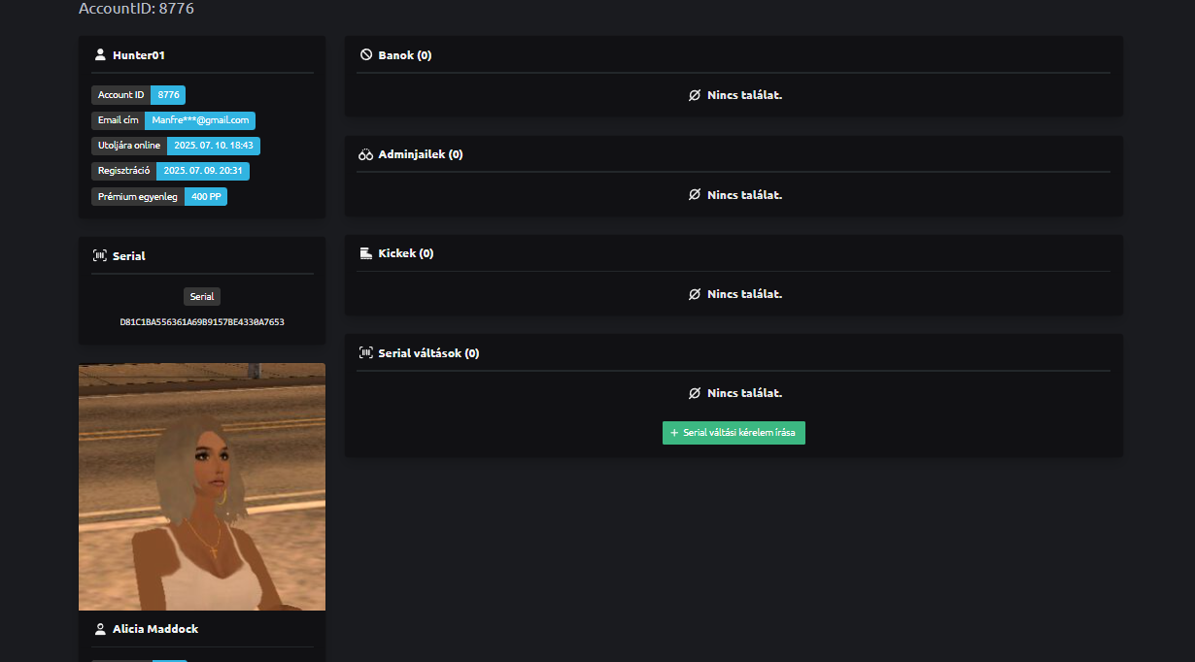
Task: Click the user icon beside Hunter01
Action: 100,55
